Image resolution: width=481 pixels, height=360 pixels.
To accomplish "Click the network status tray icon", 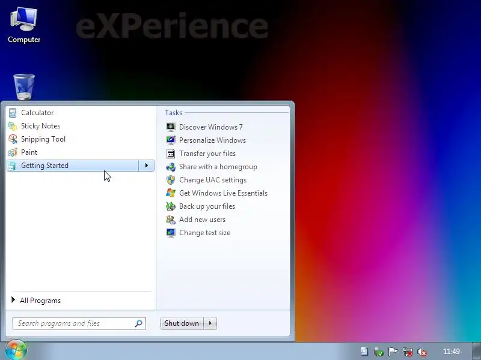I will 408,352.
